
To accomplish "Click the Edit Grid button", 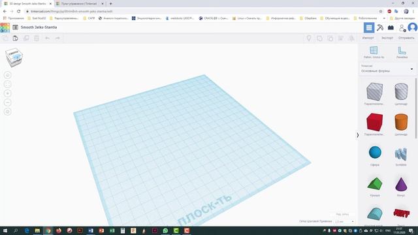I will [x=342, y=214].
